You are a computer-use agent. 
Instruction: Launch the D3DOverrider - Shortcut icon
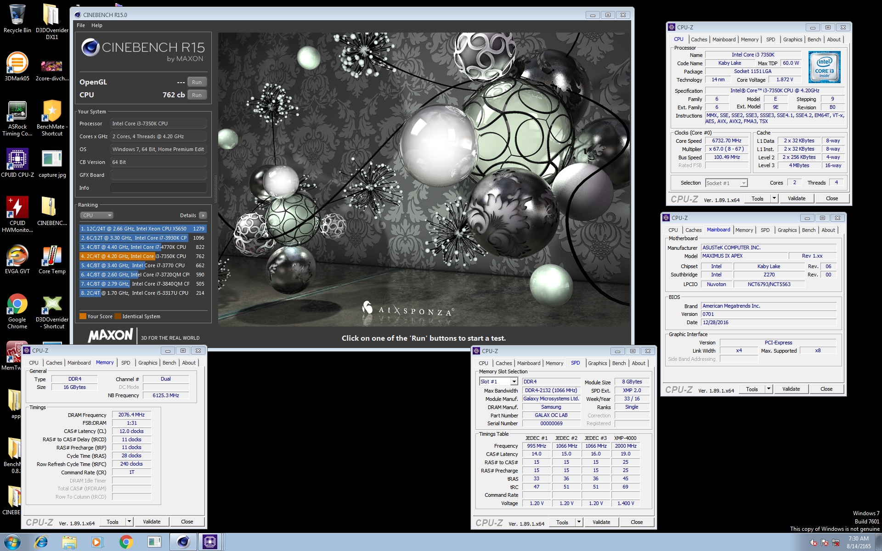52,311
